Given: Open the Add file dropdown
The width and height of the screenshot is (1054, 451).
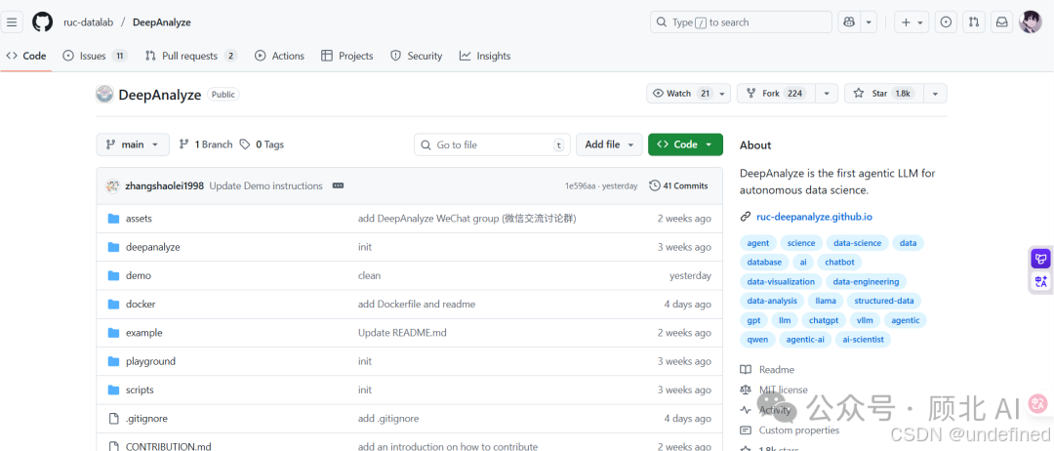Looking at the screenshot, I should pyautogui.click(x=609, y=144).
